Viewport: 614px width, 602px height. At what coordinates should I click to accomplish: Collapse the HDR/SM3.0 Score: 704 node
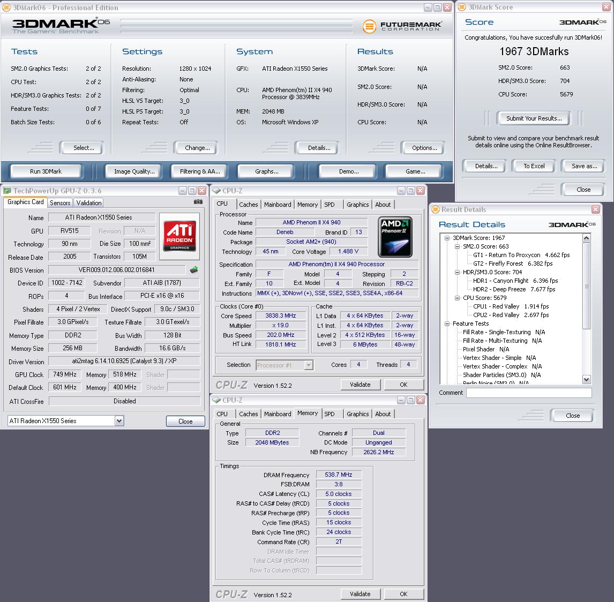pos(457,273)
